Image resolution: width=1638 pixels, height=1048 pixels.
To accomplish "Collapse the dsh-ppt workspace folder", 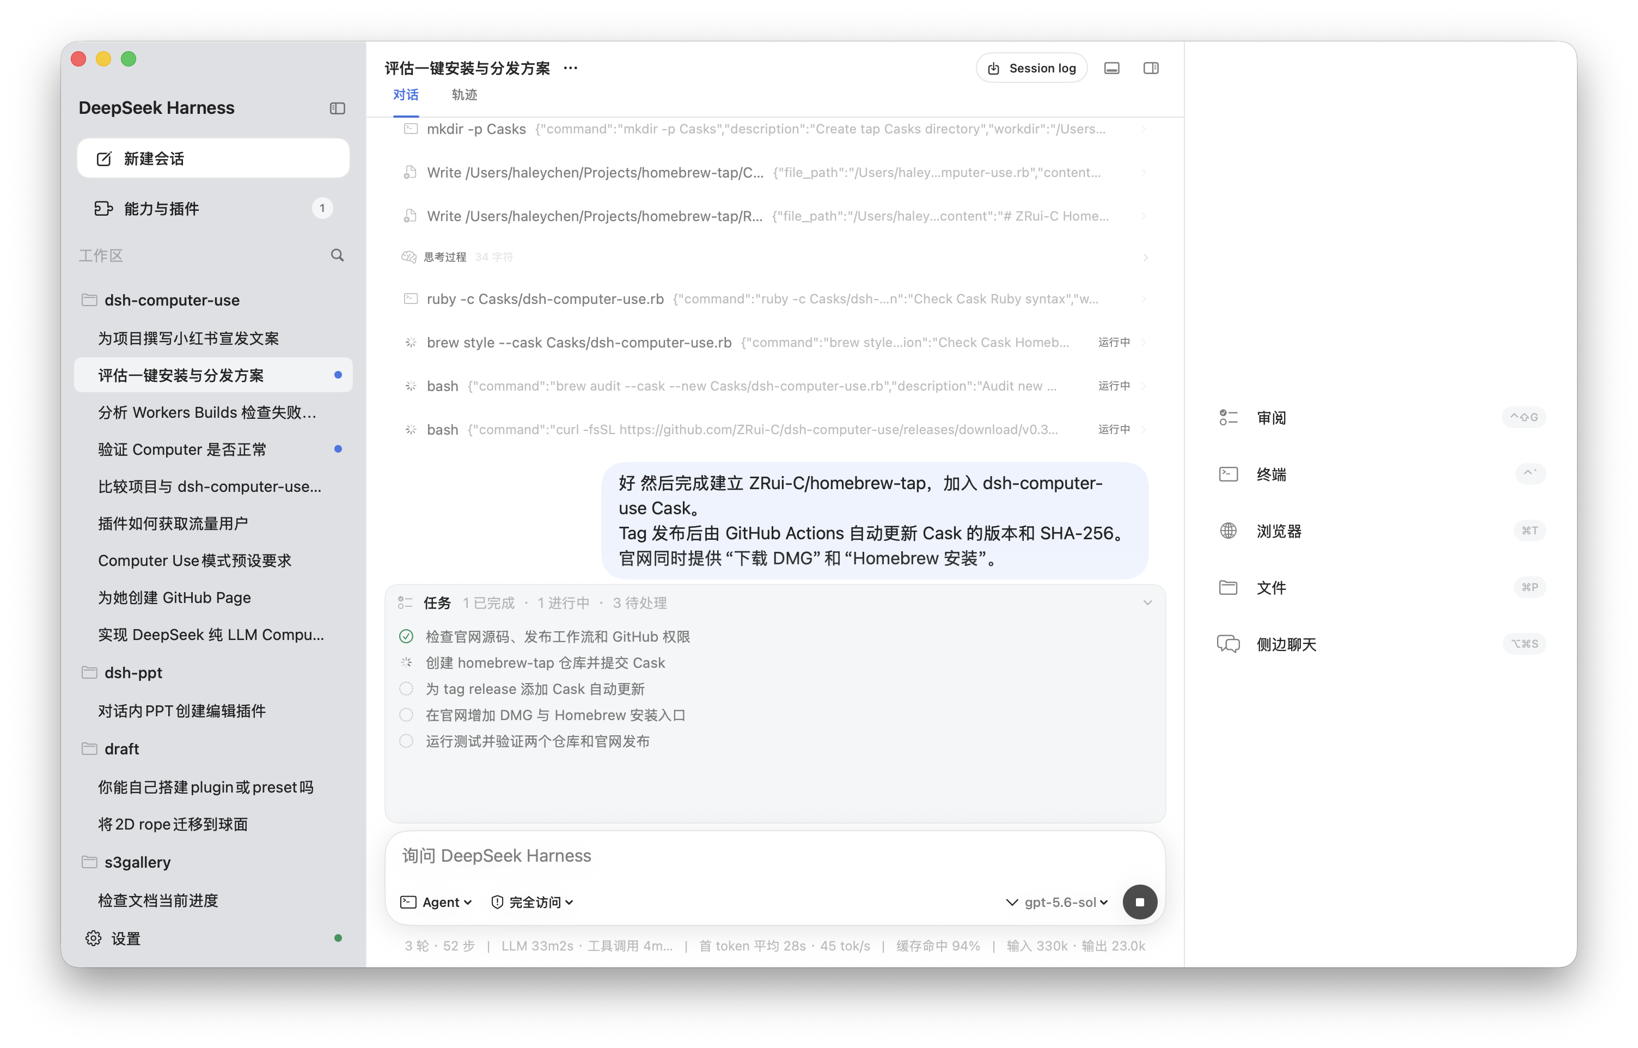I will 89,672.
